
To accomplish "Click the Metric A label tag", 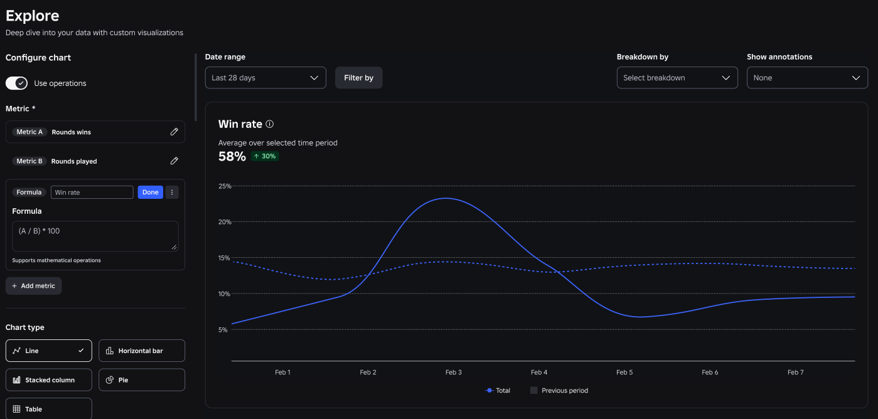I will click(x=29, y=132).
